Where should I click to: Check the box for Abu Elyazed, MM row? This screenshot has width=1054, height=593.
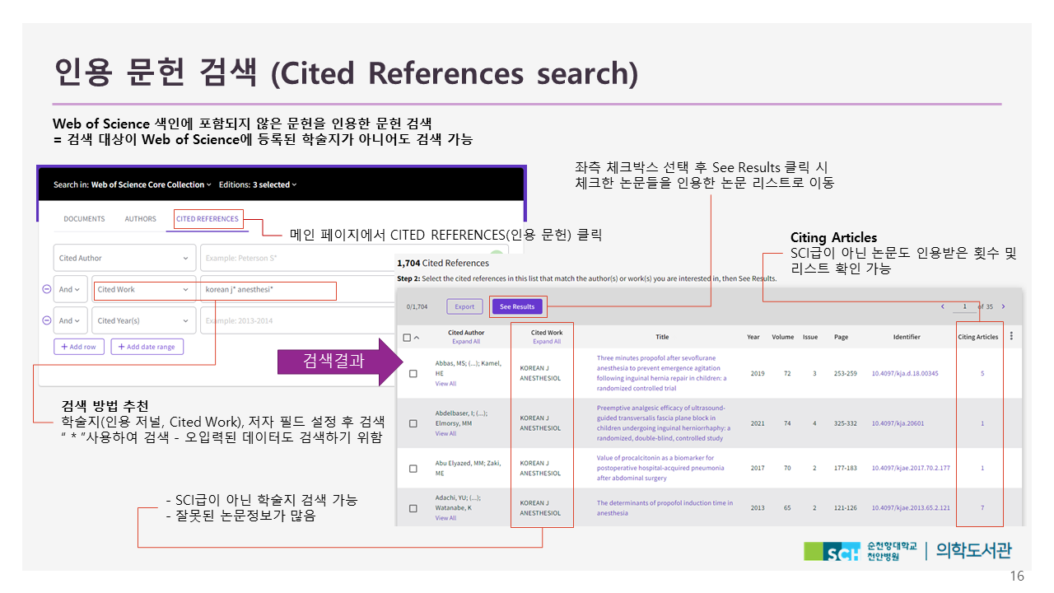pos(413,468)
